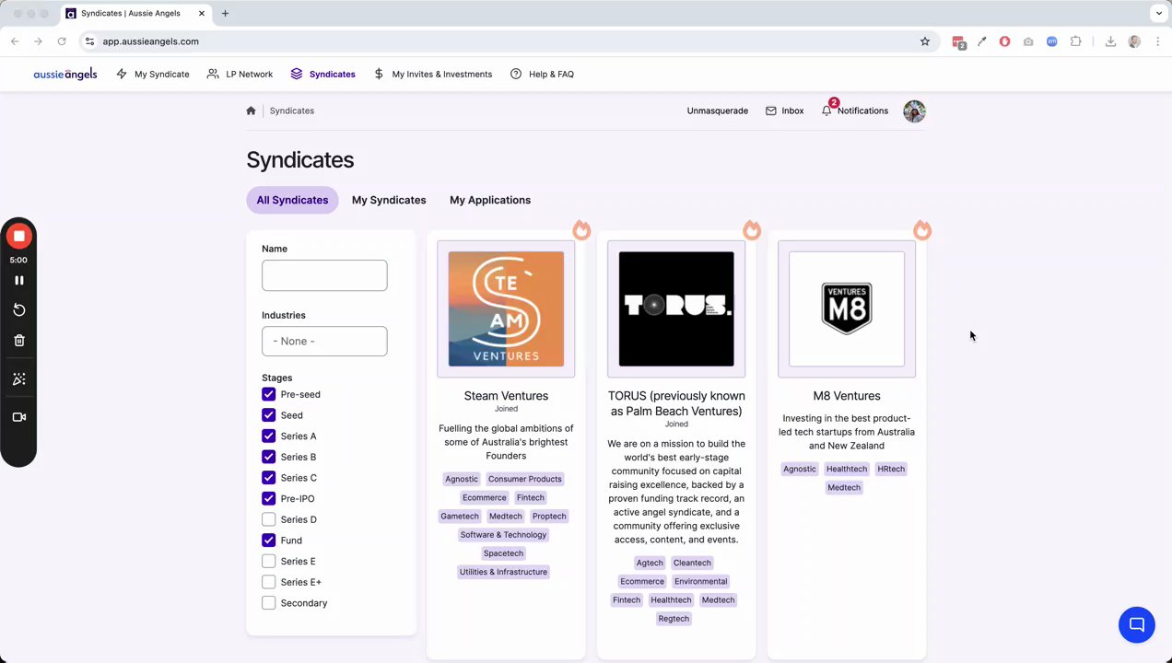Click the LP Network people icon
The image size is (1172, 663).
point(213,74)
